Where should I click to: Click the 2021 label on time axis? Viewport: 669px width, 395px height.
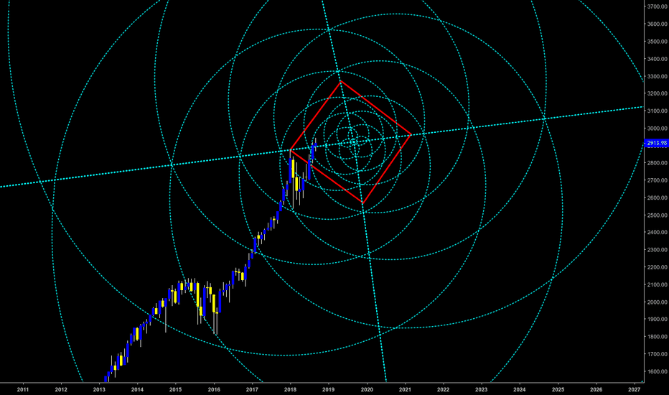[405, 389]
